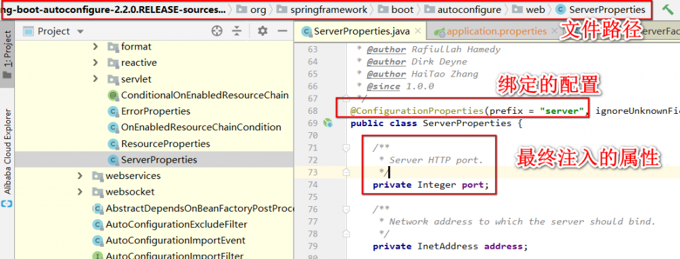Click the org breadcrumb segment
Screen dimensions: 680x259
coord(252,9)
